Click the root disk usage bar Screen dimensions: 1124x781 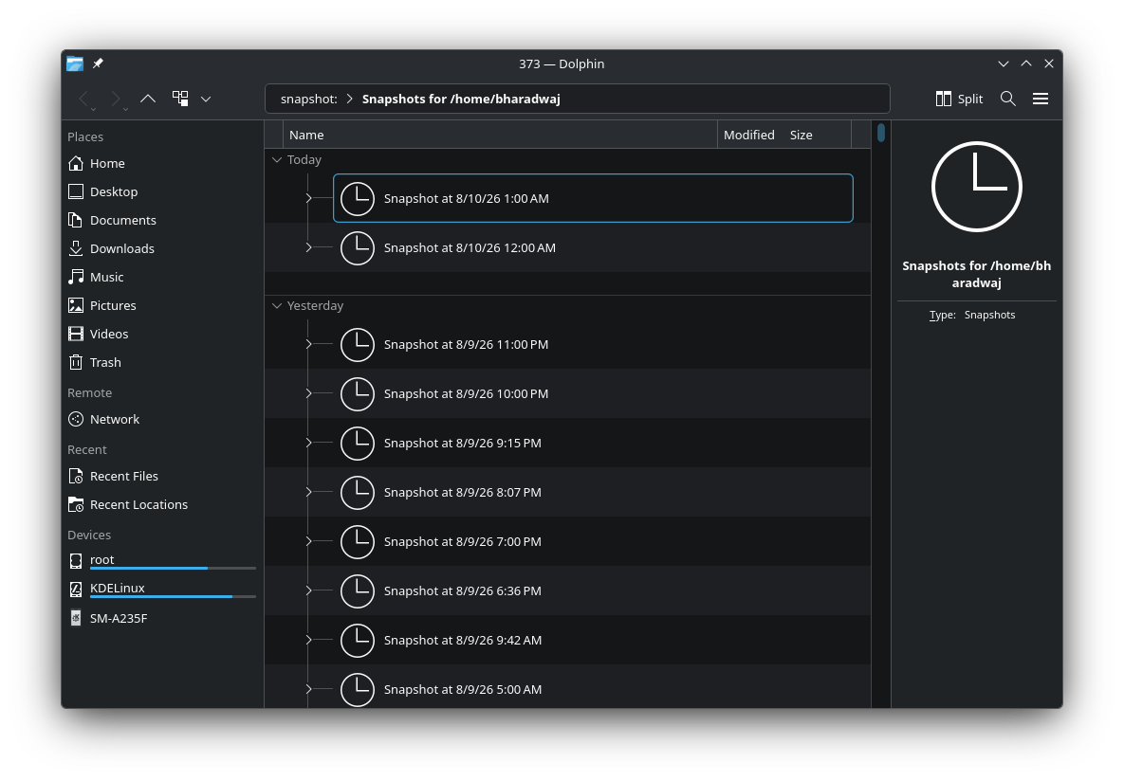(x=173, y=568)
